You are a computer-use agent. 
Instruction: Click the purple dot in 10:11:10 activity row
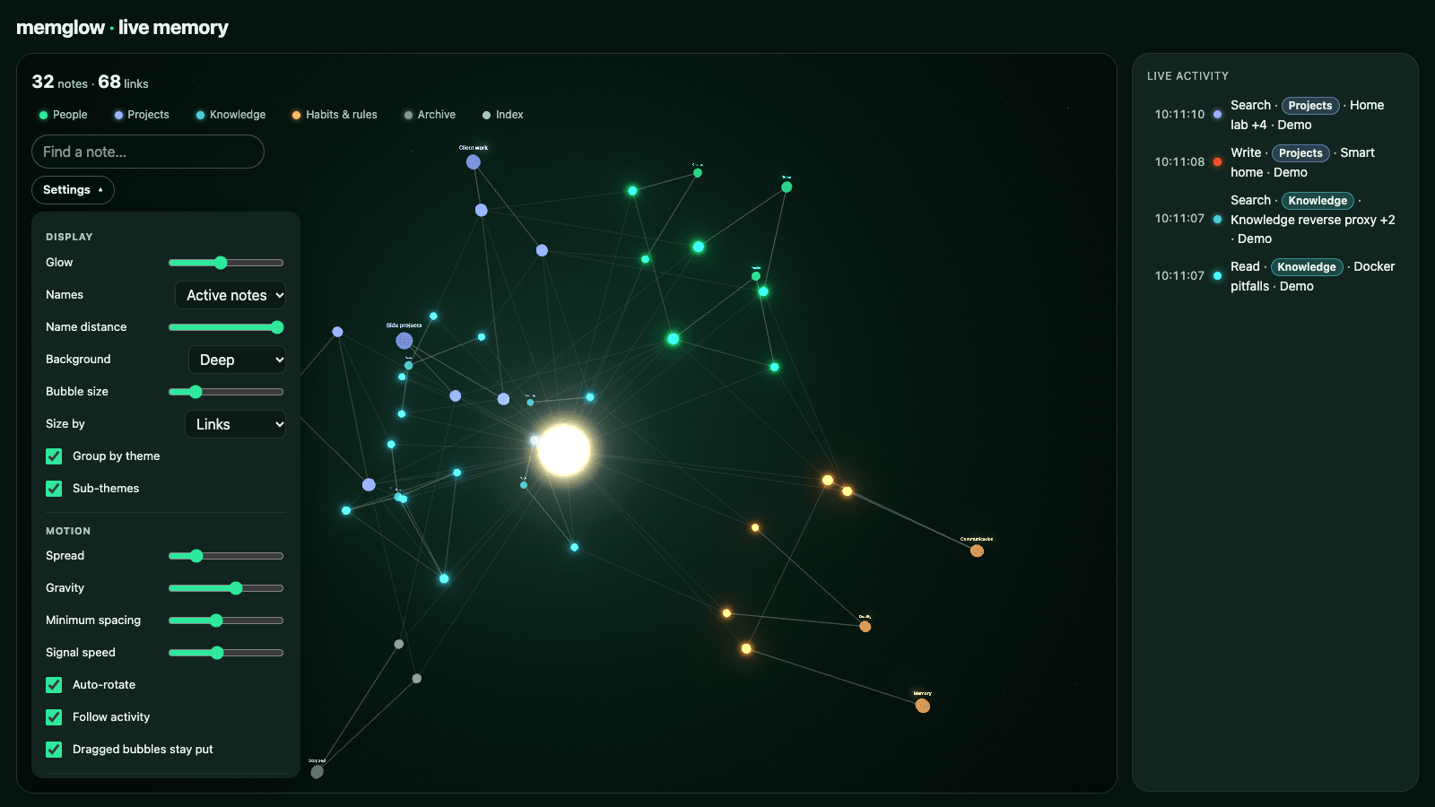[1217, 115]
